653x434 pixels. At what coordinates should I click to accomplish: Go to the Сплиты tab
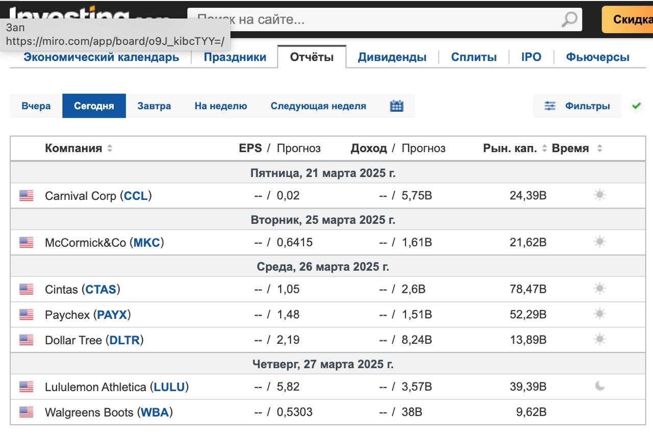pyautogui.click(x=474, y=57)
